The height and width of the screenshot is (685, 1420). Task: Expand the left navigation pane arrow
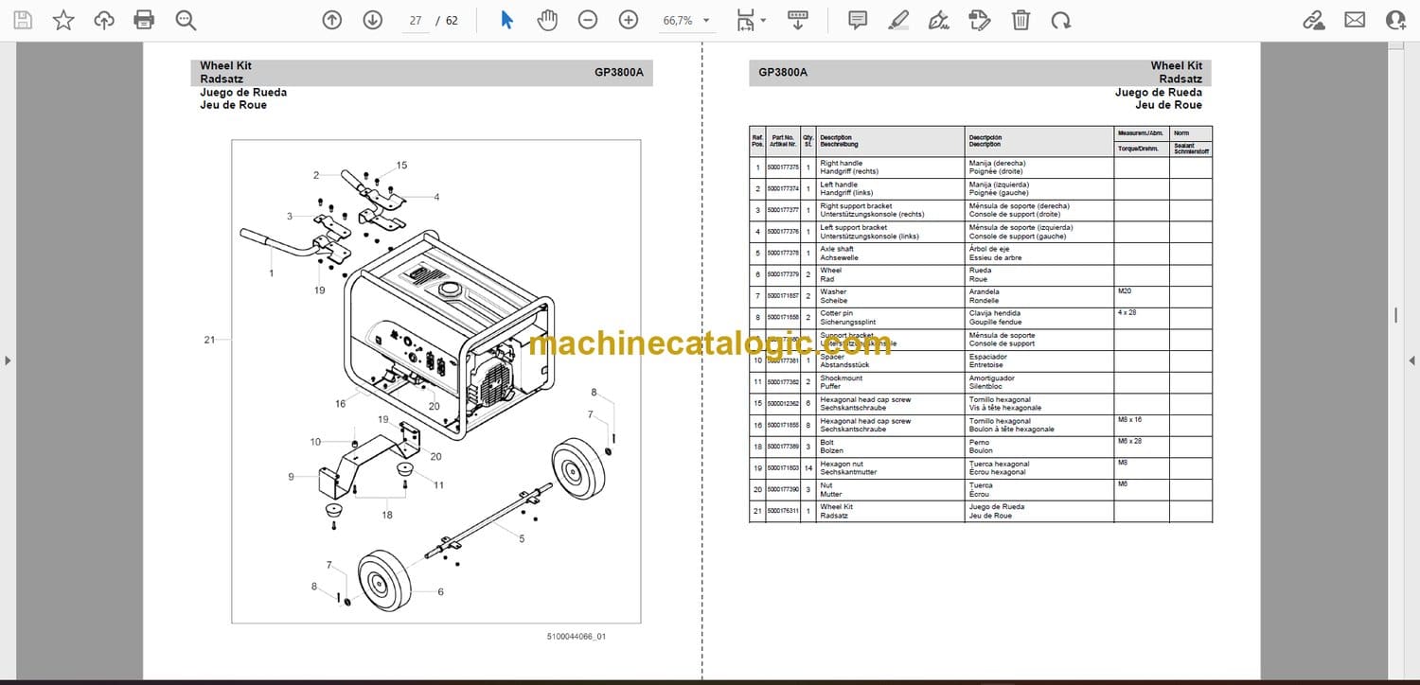[x=8, y=360]
